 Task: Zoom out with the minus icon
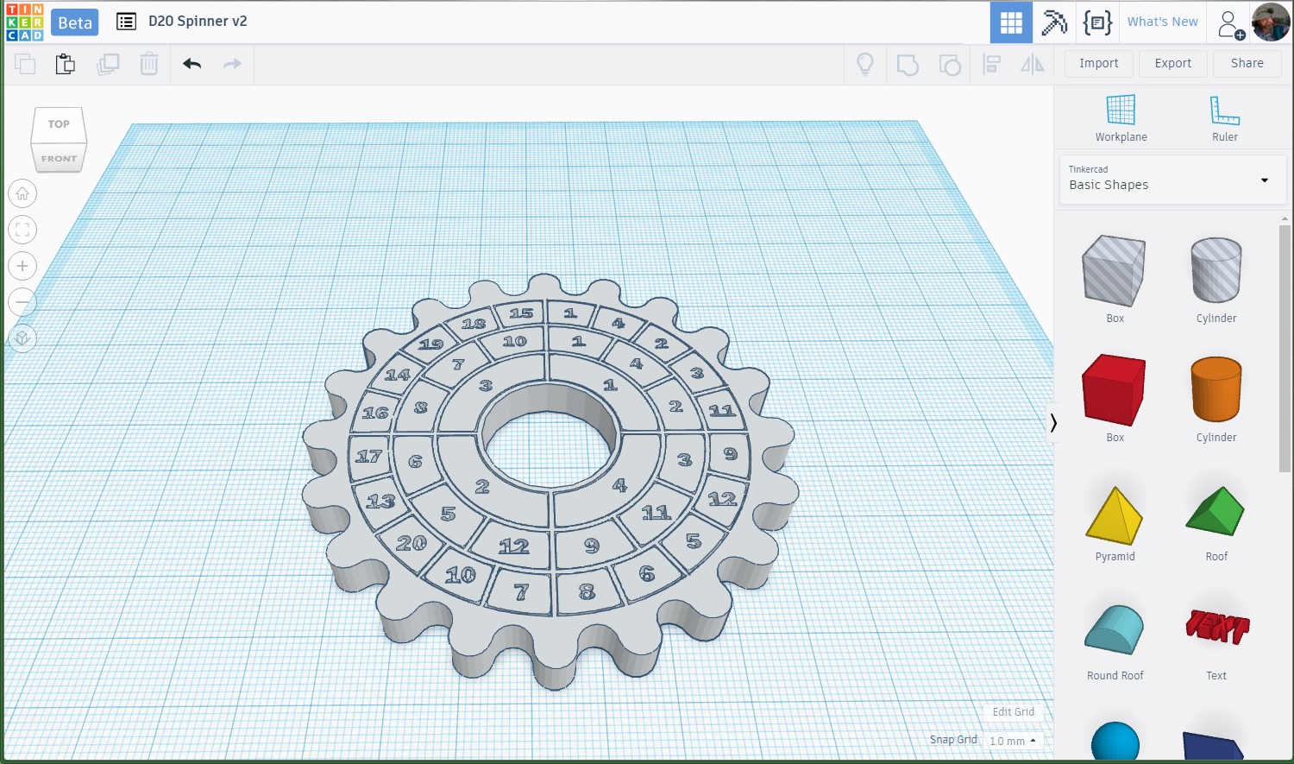(x=22, y=302)
